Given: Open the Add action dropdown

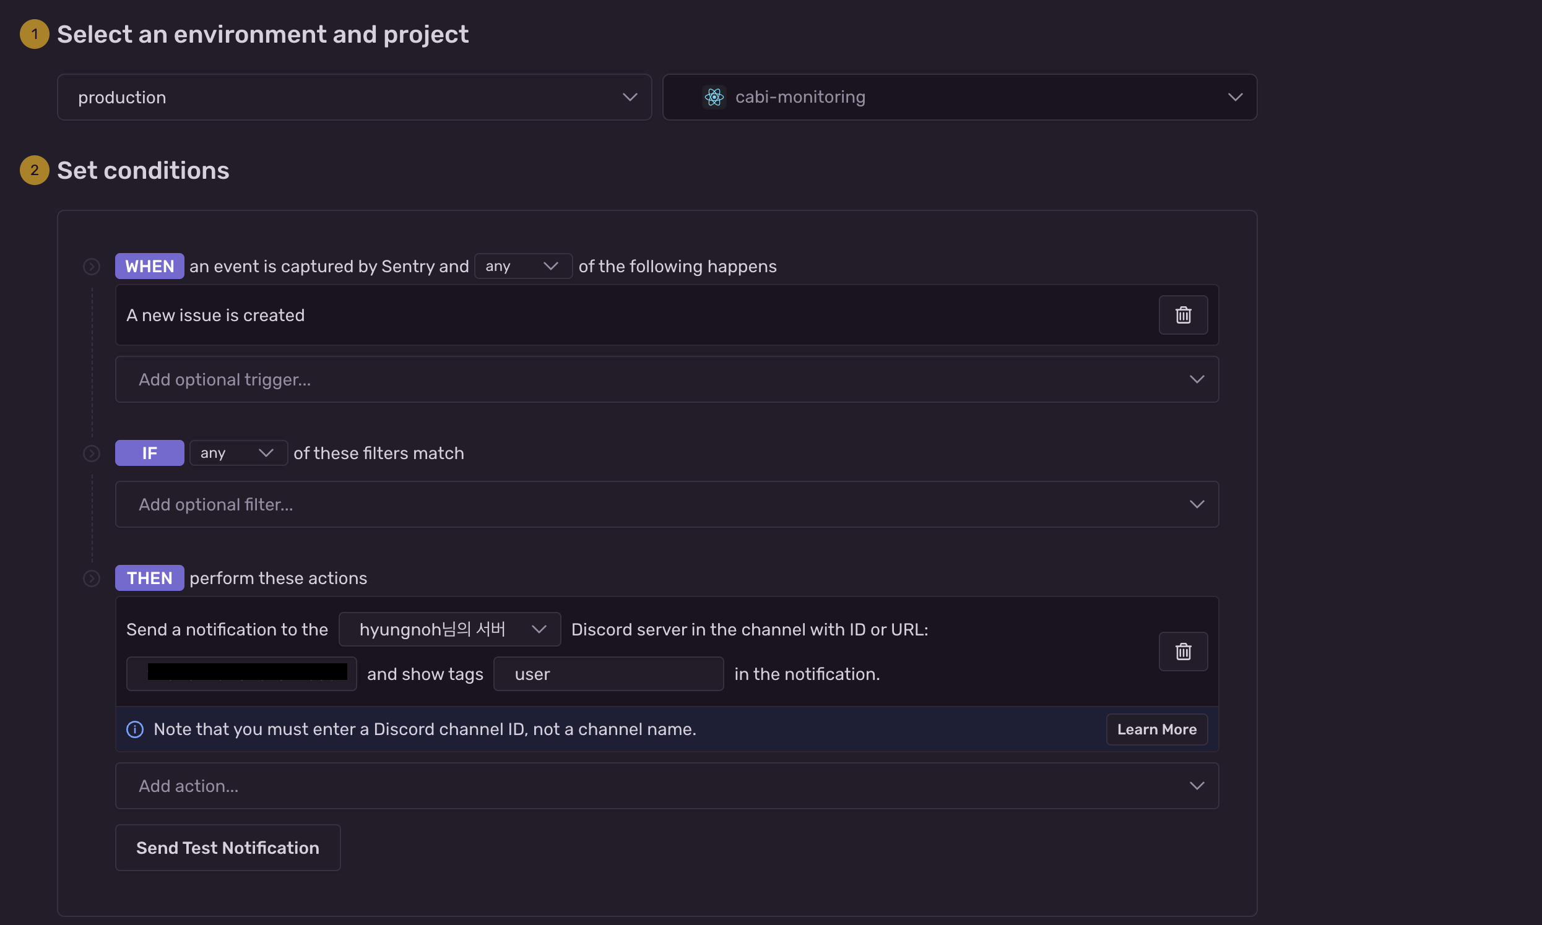Looking at the screenshot, I should point(666,785).
